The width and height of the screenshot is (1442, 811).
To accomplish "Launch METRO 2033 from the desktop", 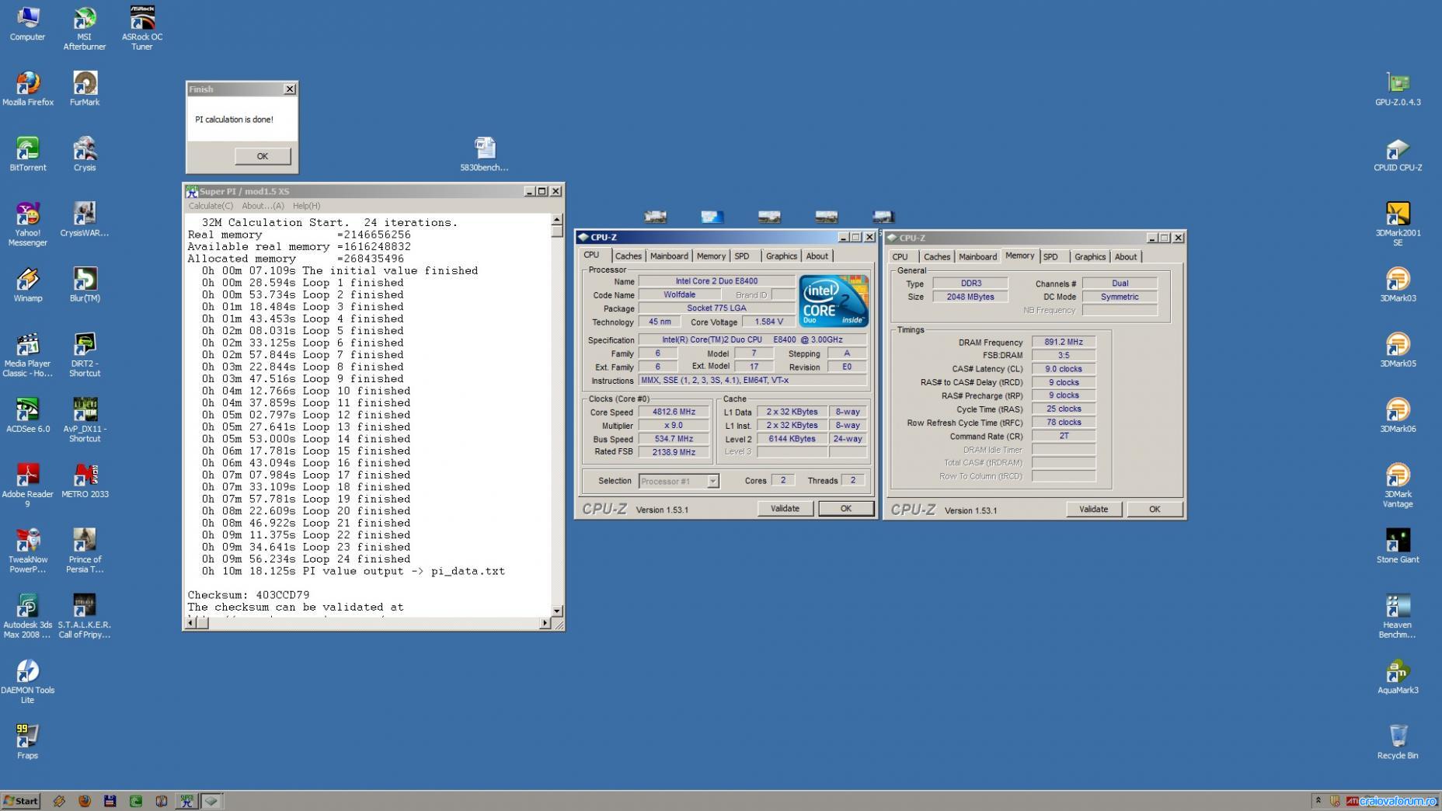I will coord(85,480).
